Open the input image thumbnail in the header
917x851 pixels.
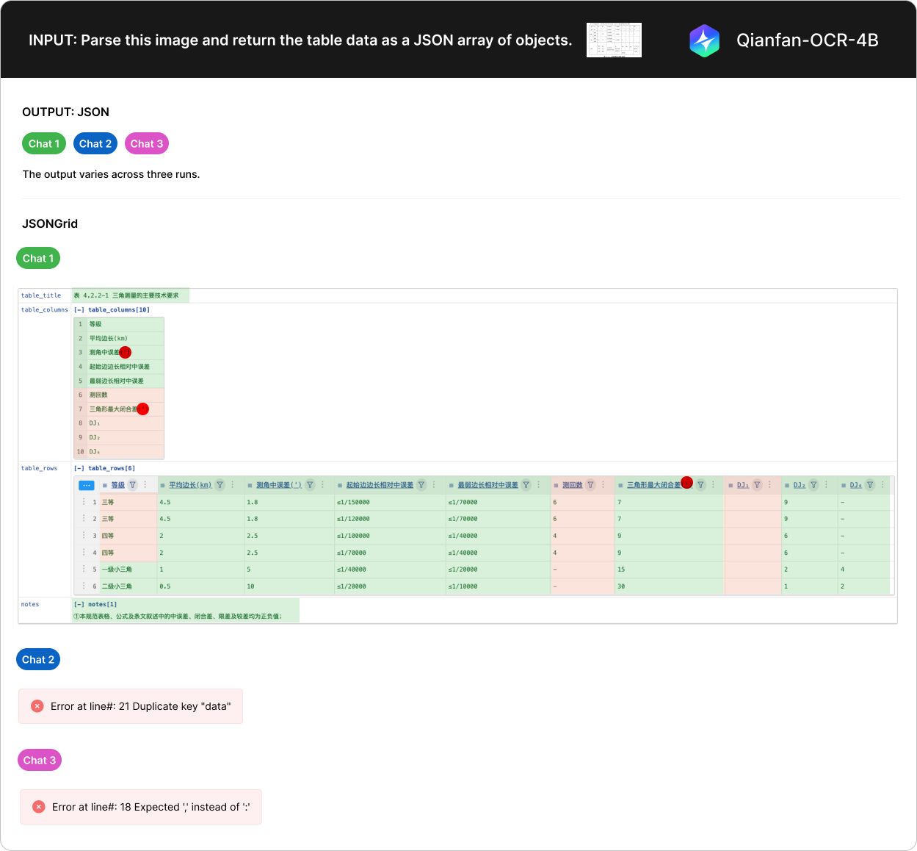(614, 40)
